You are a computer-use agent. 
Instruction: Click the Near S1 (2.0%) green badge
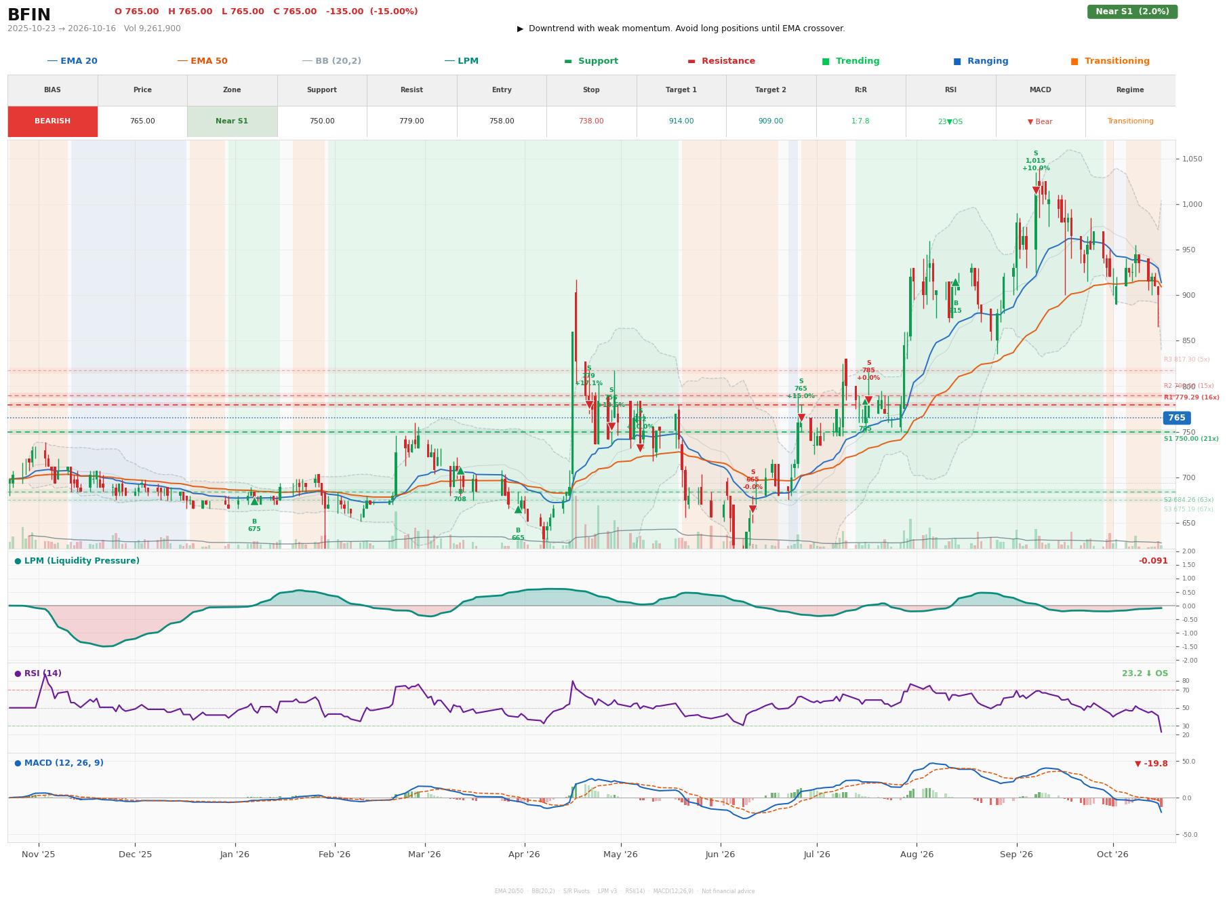pyautogui.click(x=1132, y=12)
